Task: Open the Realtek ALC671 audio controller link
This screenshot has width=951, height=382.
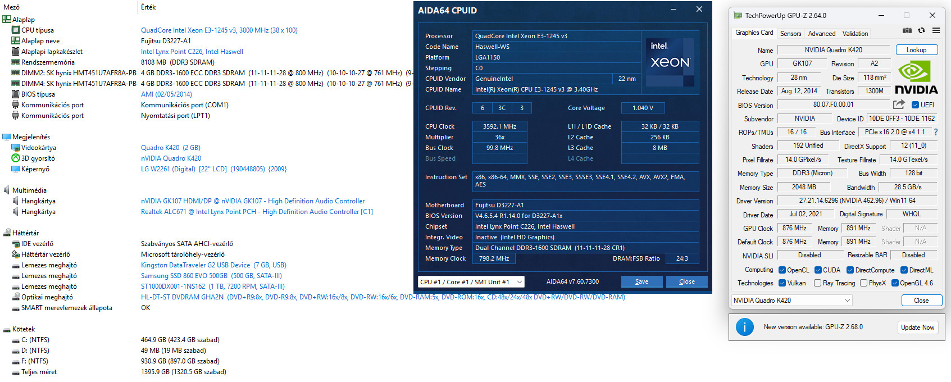Action: [257, 212]
